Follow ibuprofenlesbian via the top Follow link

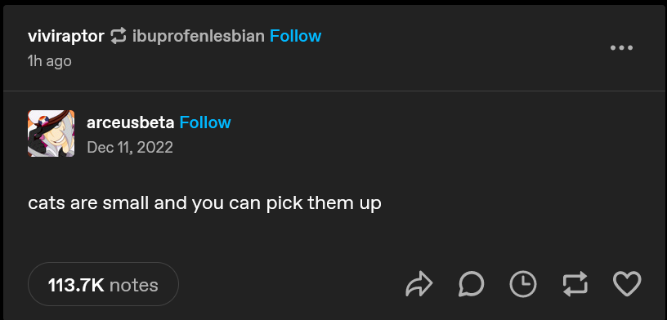pos(296,36)
